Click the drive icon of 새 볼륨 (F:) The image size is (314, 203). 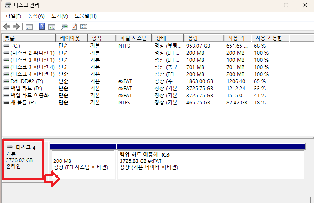(6, 102)
